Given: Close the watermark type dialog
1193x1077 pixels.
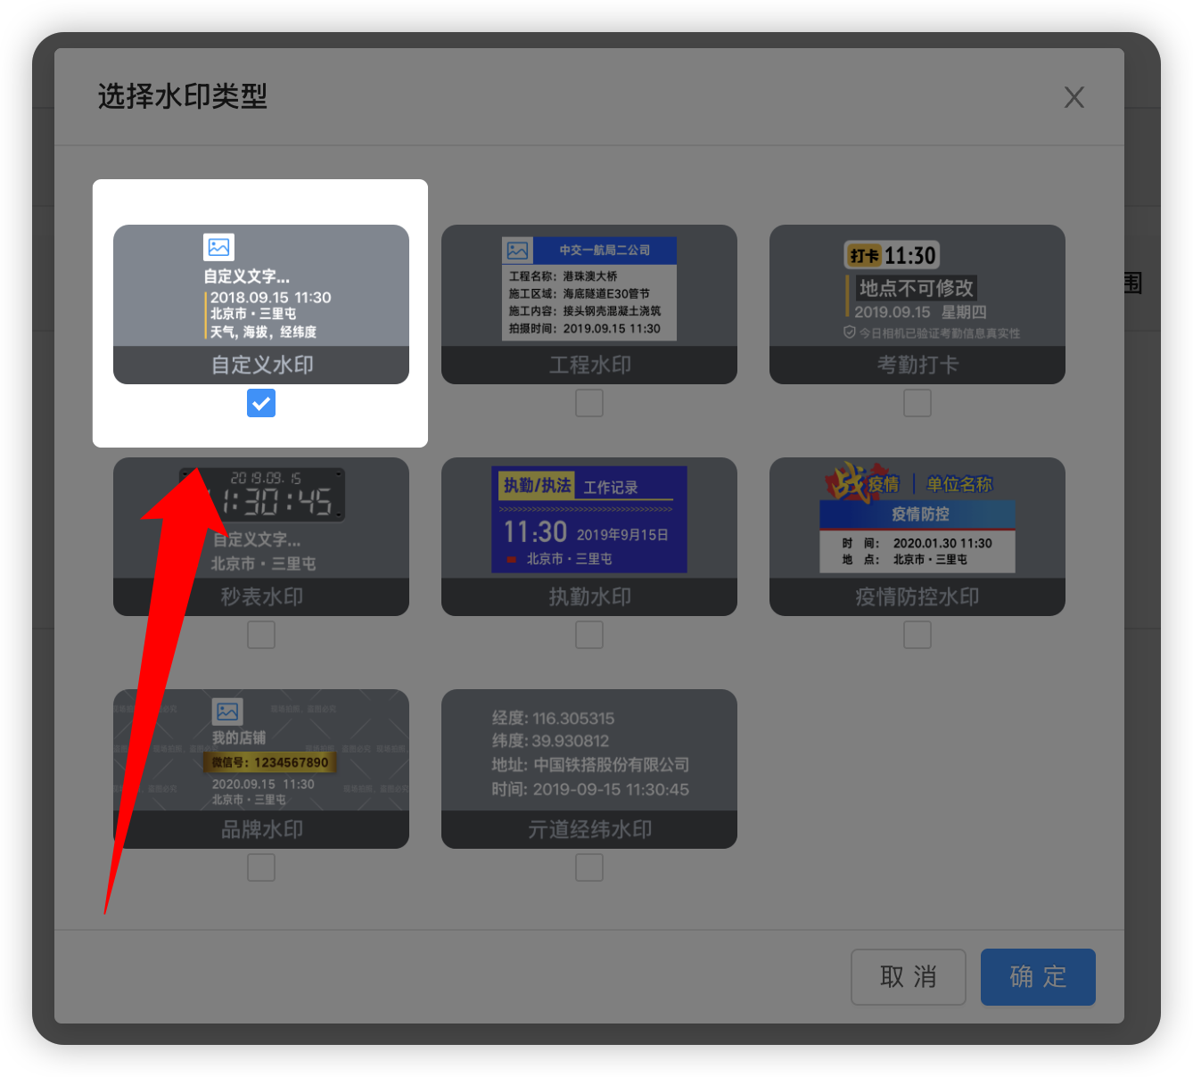Looking at the screenshot, I should click(1074, 97).
